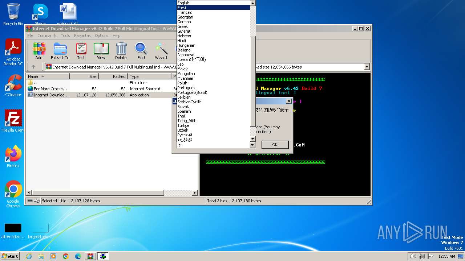The width and height of the screenshot is (465, 261).
Task: Open Skype desktop shortcut
Action: point(40,14)
